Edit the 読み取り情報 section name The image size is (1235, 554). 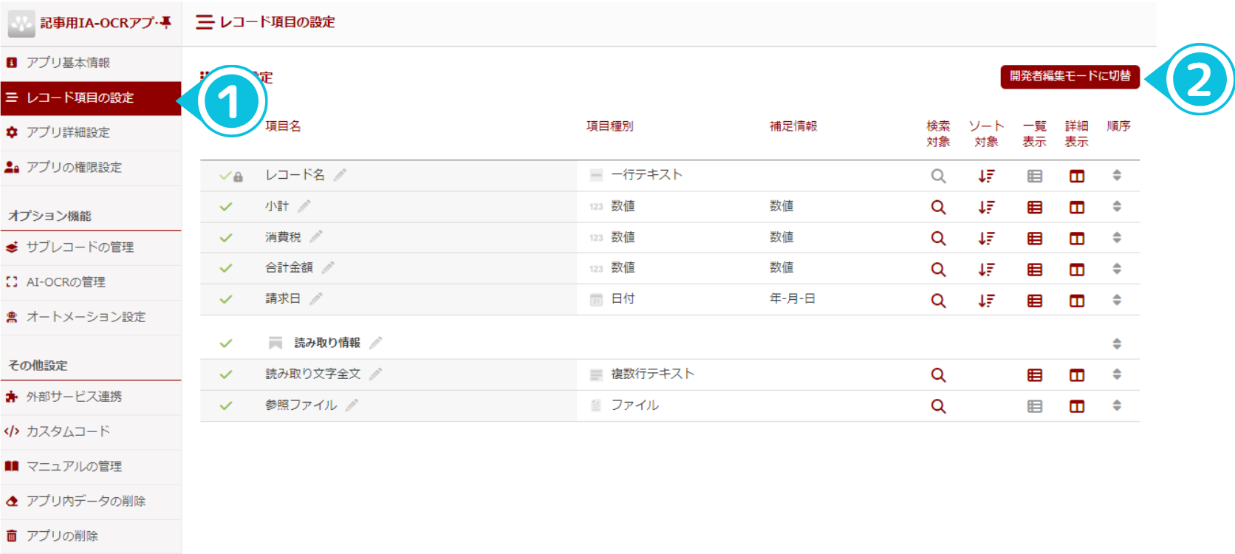375,343
